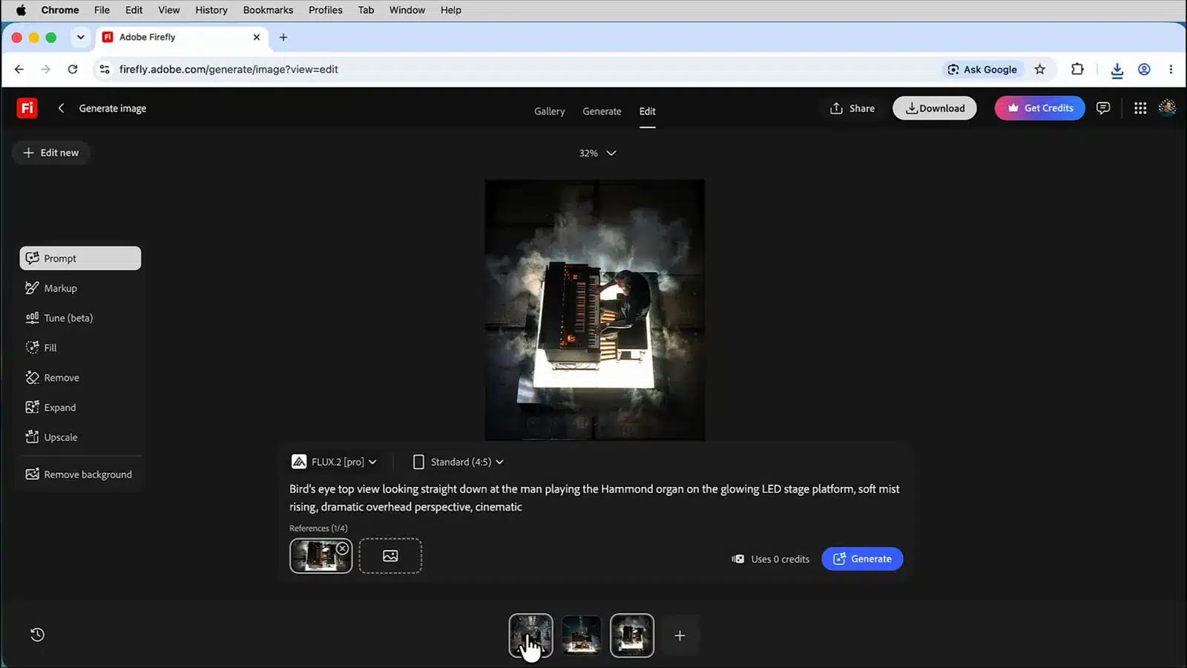Image resolution: width=1187 pixels, height=668 pixels.
Task: Expand the 32% zoom level dropdown
Action: (x=597, y=153)
